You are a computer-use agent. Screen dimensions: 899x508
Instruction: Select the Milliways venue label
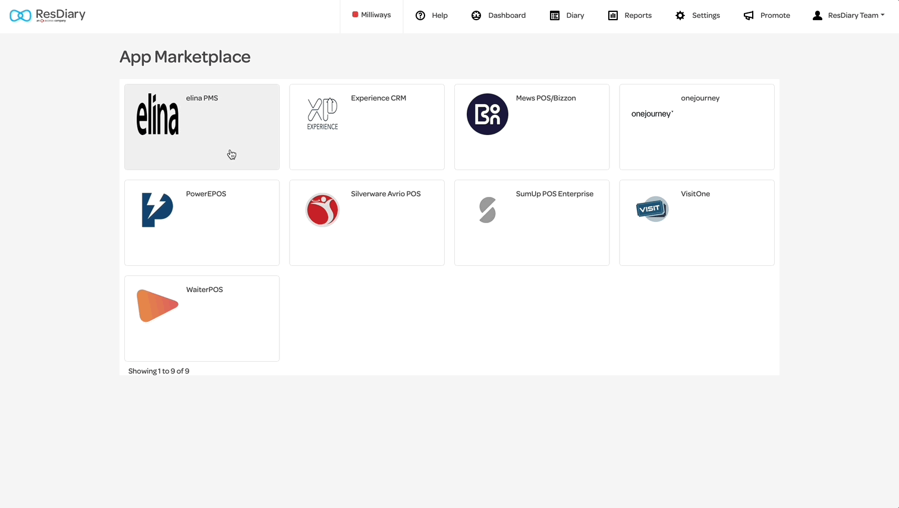(x=376, y=15)
